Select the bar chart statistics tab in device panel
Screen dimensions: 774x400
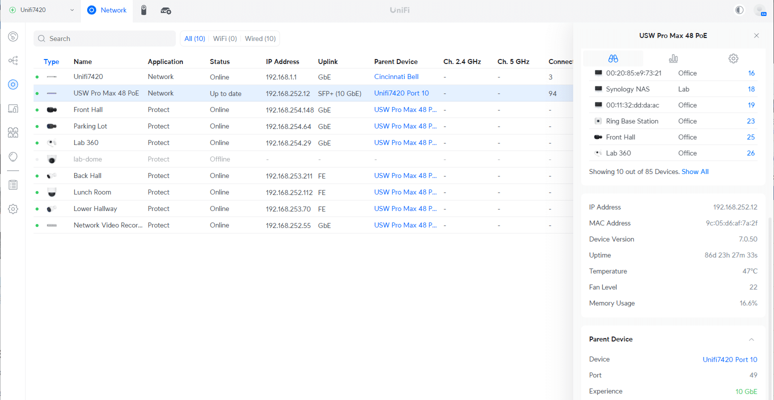tap(673, 58)
